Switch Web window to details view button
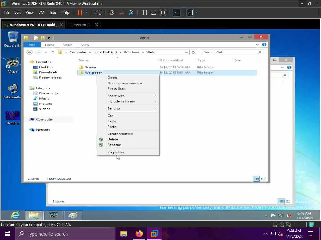The width and height of the screenshot is (321, 240). [x=256, y=179]
